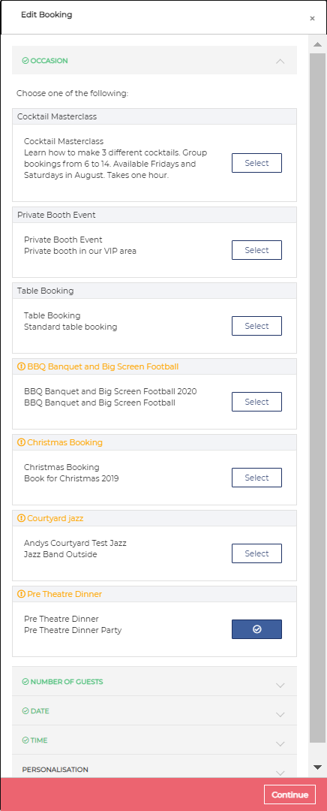327x811 pixels.
Task: Click the alert icon beside Pre Theatre Dinner
Action: [x=21, y=594]
